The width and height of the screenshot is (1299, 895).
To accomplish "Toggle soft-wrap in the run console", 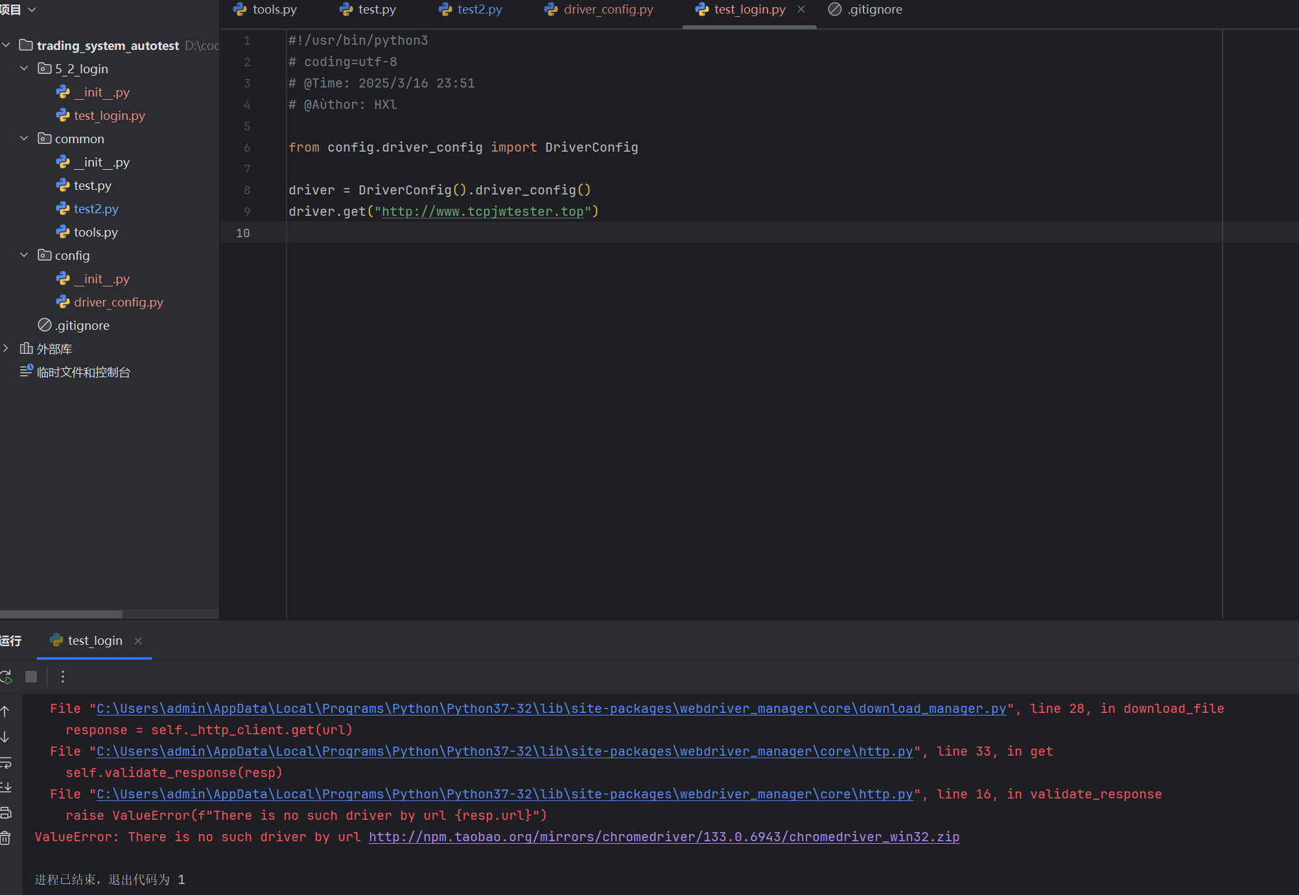I will pyautogui.click(x=5, y=763).
